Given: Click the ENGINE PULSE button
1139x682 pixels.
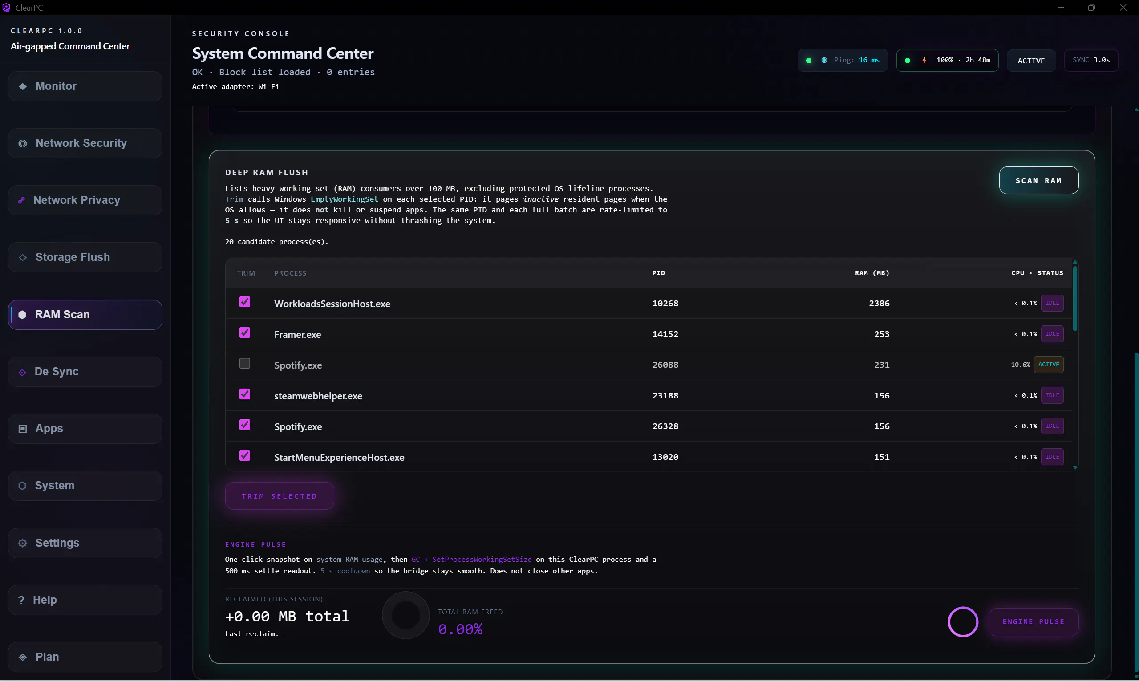Looking at the screenshot, I should (1034, 622).
